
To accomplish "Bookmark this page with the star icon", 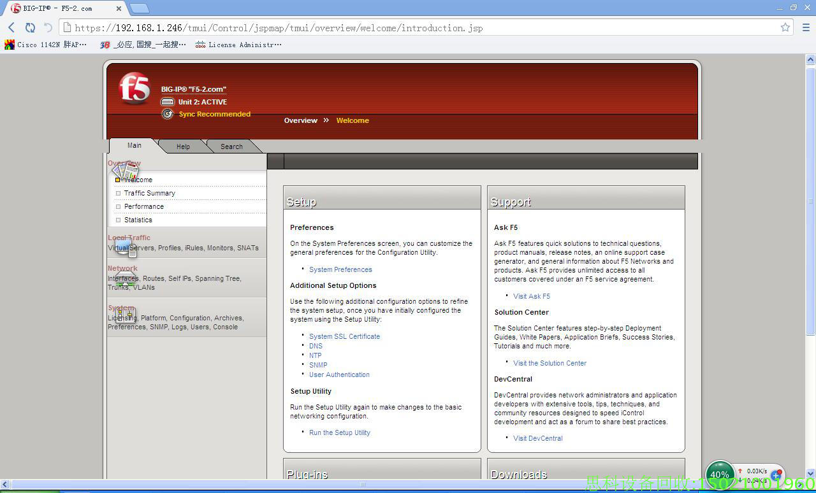I will click(x=785, y=27).
